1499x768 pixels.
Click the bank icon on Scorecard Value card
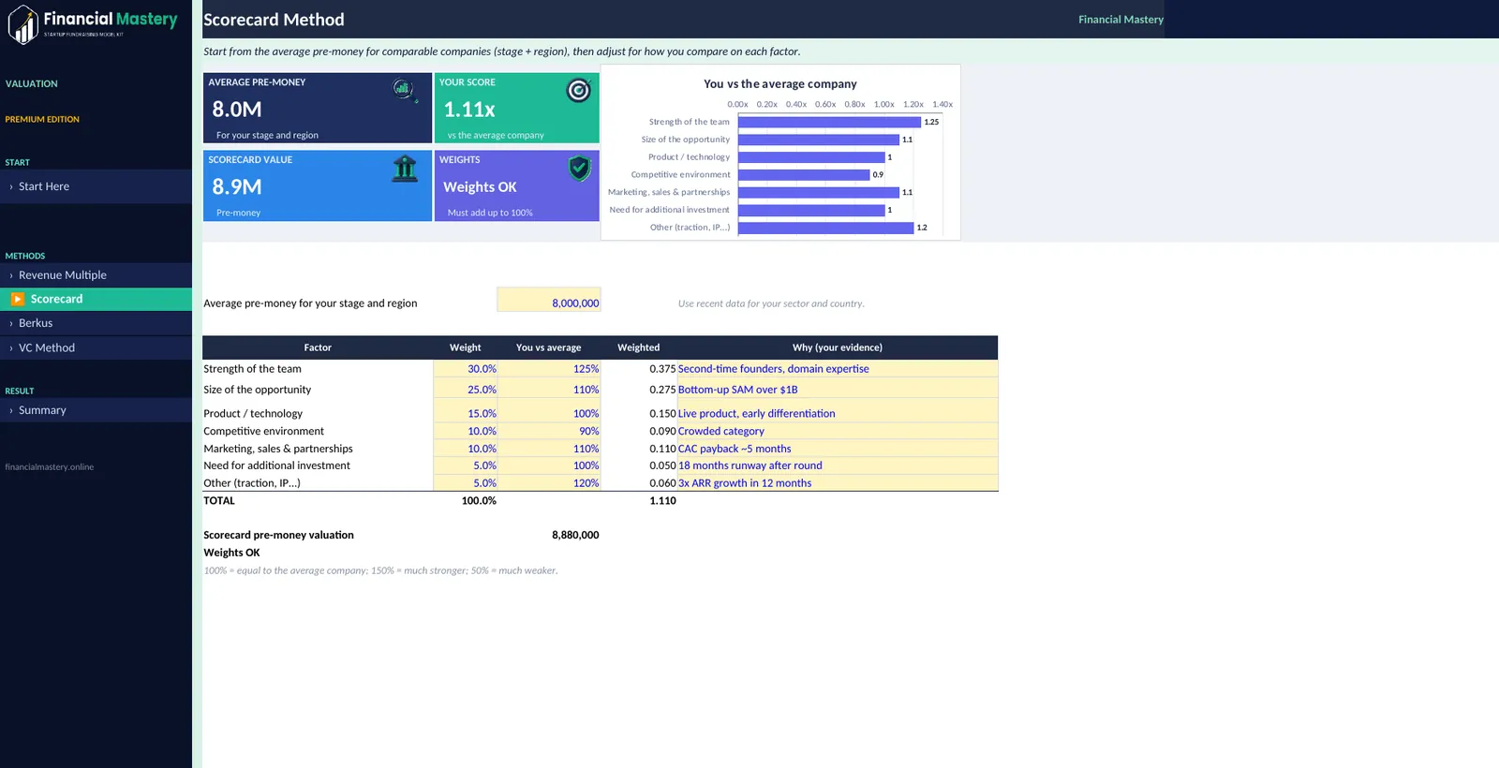[x=405, y=169]
